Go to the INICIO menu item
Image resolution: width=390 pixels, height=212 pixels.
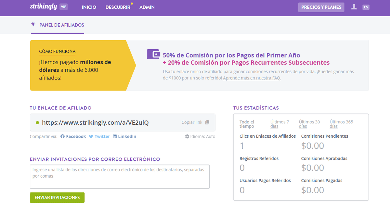[89, 7]
